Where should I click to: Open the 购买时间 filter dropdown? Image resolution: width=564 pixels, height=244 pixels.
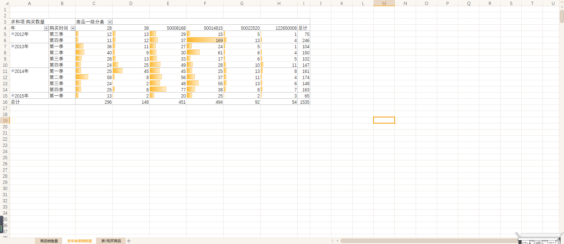coord(73,28)
